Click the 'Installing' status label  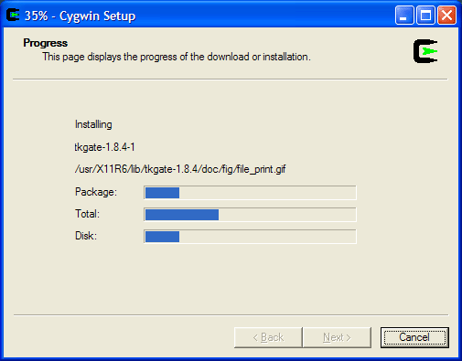click(x=93, y=124)
